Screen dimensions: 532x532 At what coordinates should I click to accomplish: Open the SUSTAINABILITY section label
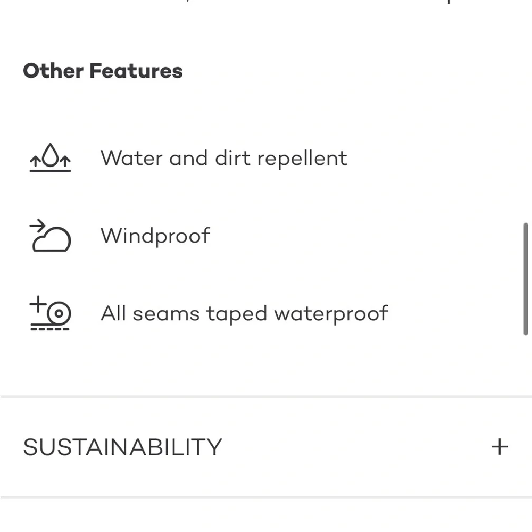click(x=122, y=447)
